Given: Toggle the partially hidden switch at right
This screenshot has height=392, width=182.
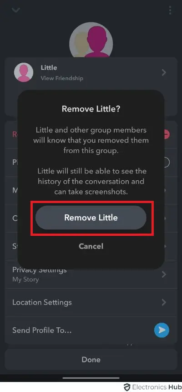Looking at the screenshot, I should pos(167,163).
